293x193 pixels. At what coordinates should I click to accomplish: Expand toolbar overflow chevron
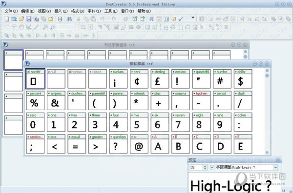pyautogui.click(x=193, y=18)
